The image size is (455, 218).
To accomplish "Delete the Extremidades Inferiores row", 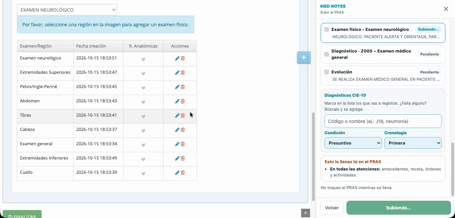I will tap(183, 159).
